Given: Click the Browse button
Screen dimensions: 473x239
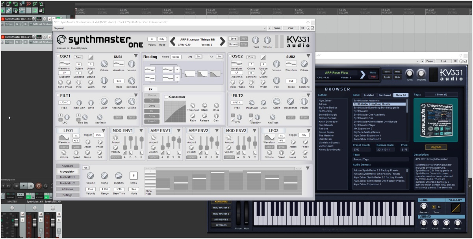Looking at the screenshot, I should [233, 44].
